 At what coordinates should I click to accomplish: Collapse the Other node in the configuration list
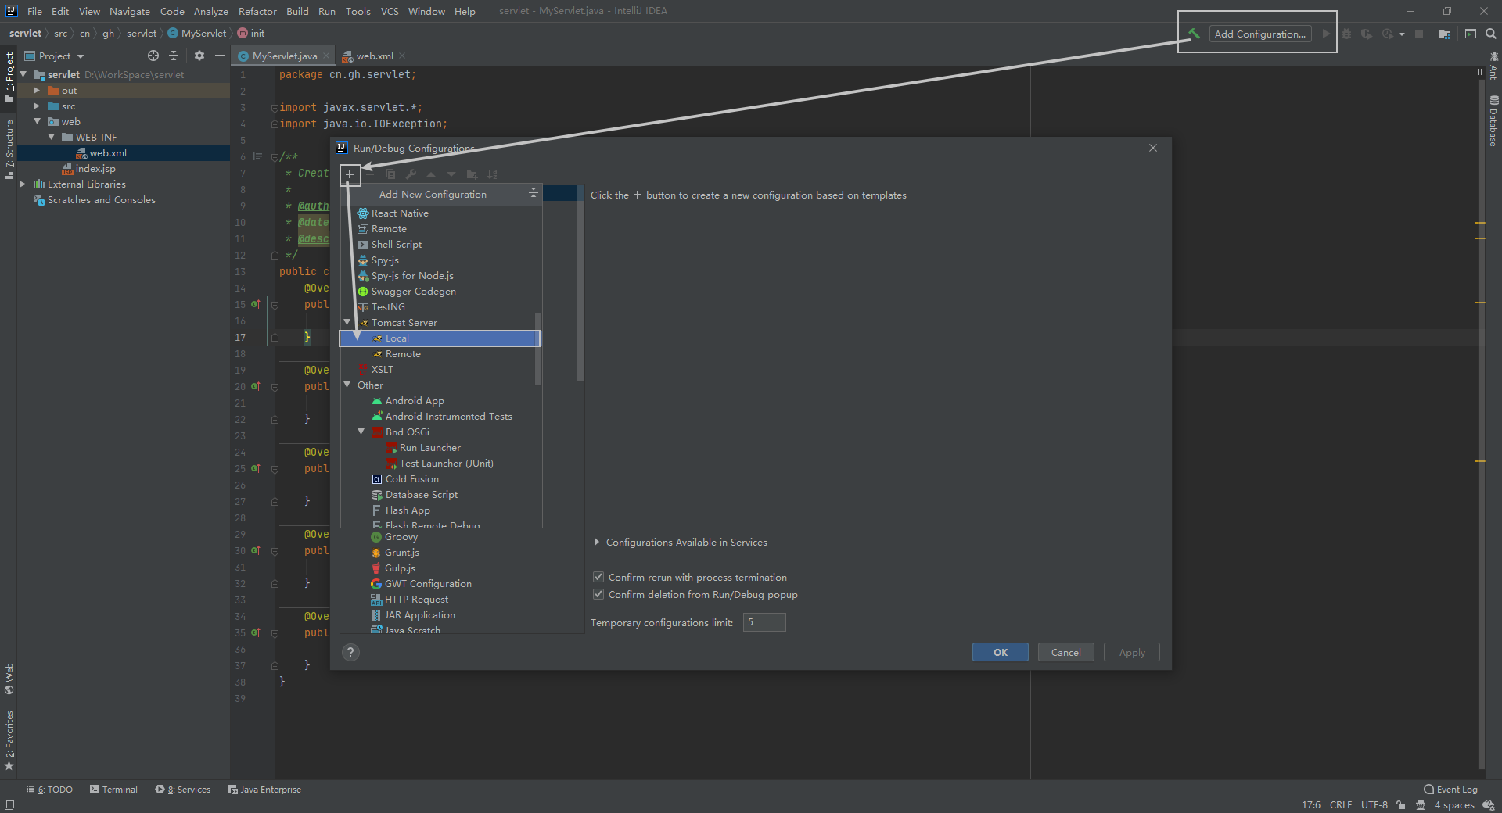tap(347, 385)
